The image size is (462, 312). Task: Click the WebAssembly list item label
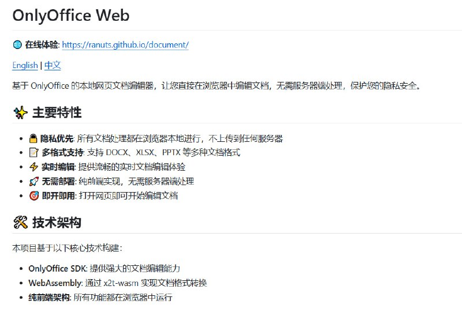(x=55, y=283)
